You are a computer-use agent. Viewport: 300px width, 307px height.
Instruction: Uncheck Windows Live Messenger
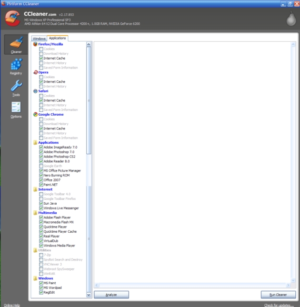pos(41,208)
